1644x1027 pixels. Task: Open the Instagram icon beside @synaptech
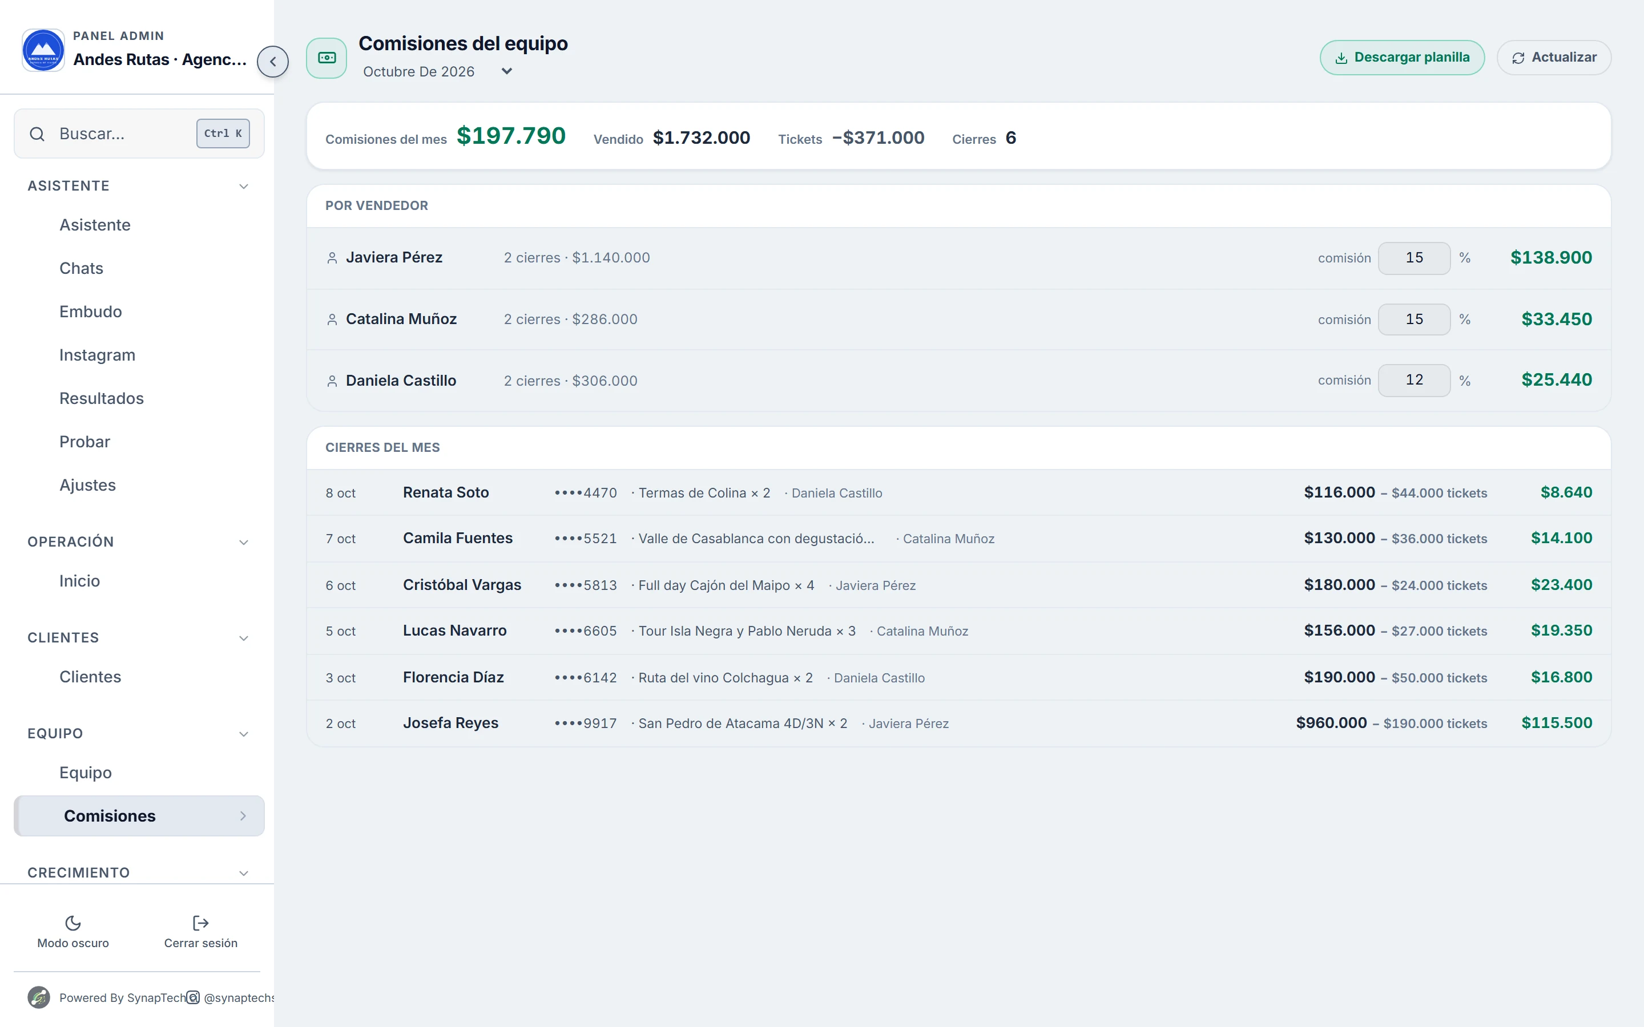(193, 997)
